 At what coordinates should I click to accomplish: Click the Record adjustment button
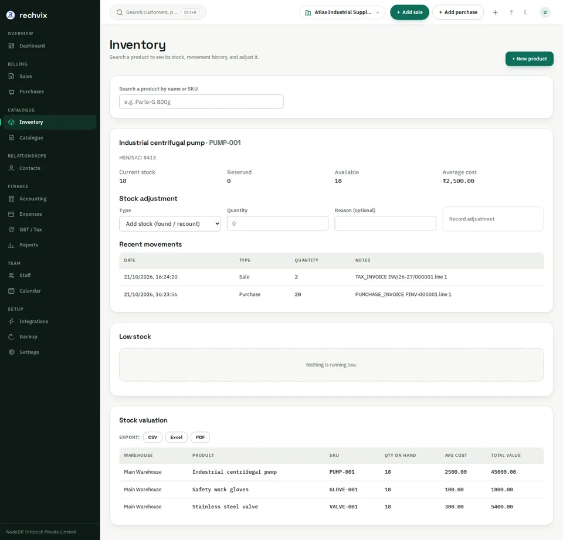pyautogui.click(x=493, y=219)
